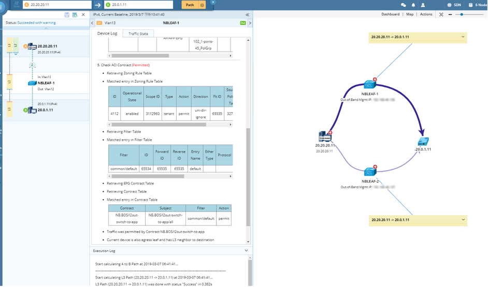488x287 pixels.
Task: Open notifications bell icon
Action: (413, 5)
